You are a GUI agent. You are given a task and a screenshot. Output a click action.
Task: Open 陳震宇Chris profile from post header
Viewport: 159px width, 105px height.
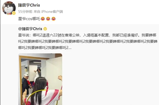[29, 5]
